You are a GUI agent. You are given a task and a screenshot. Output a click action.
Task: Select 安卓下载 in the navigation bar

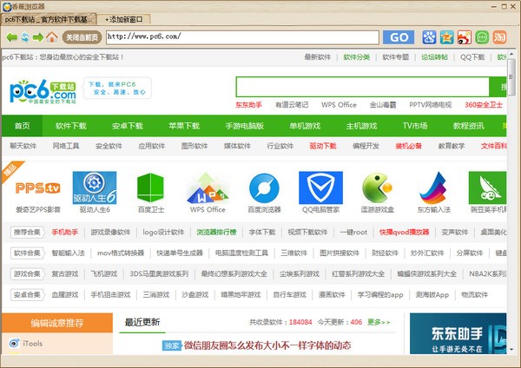128,126
